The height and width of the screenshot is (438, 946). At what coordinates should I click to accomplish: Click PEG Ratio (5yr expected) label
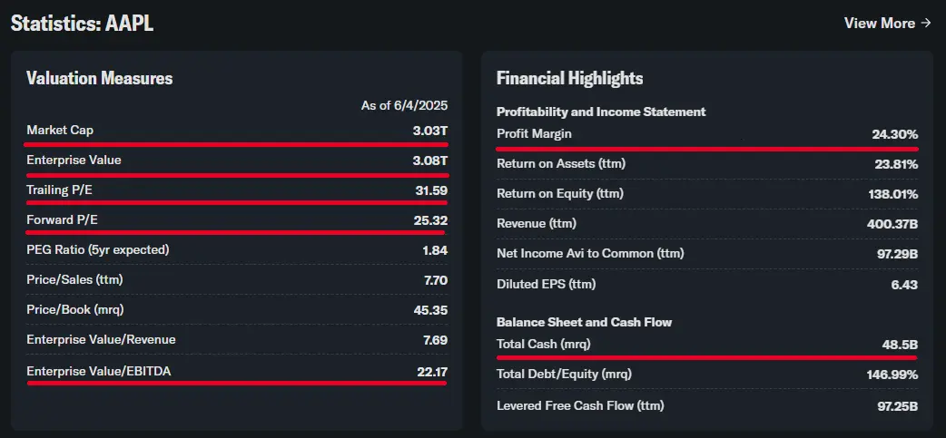point(98,249)
